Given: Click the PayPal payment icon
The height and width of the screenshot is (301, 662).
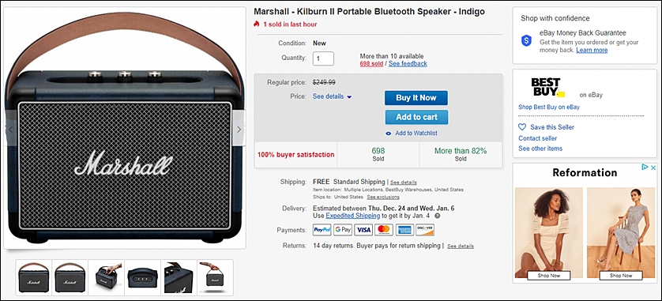Looking at the screenshot, I should 322,230.
